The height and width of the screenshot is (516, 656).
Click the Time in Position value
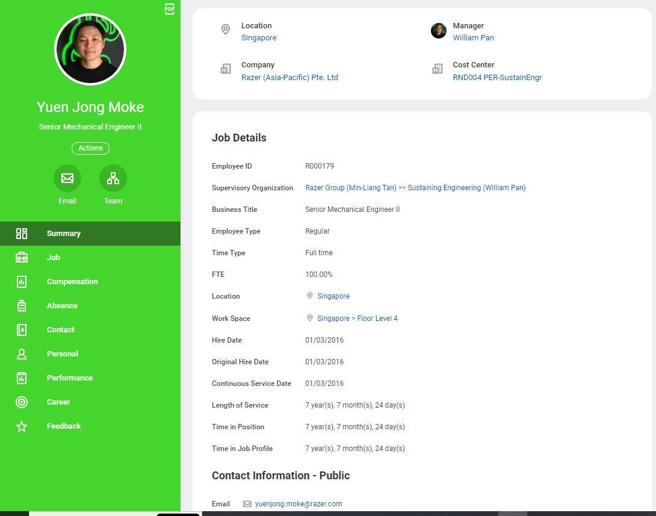pyautogui.click(x=354, y=427)
